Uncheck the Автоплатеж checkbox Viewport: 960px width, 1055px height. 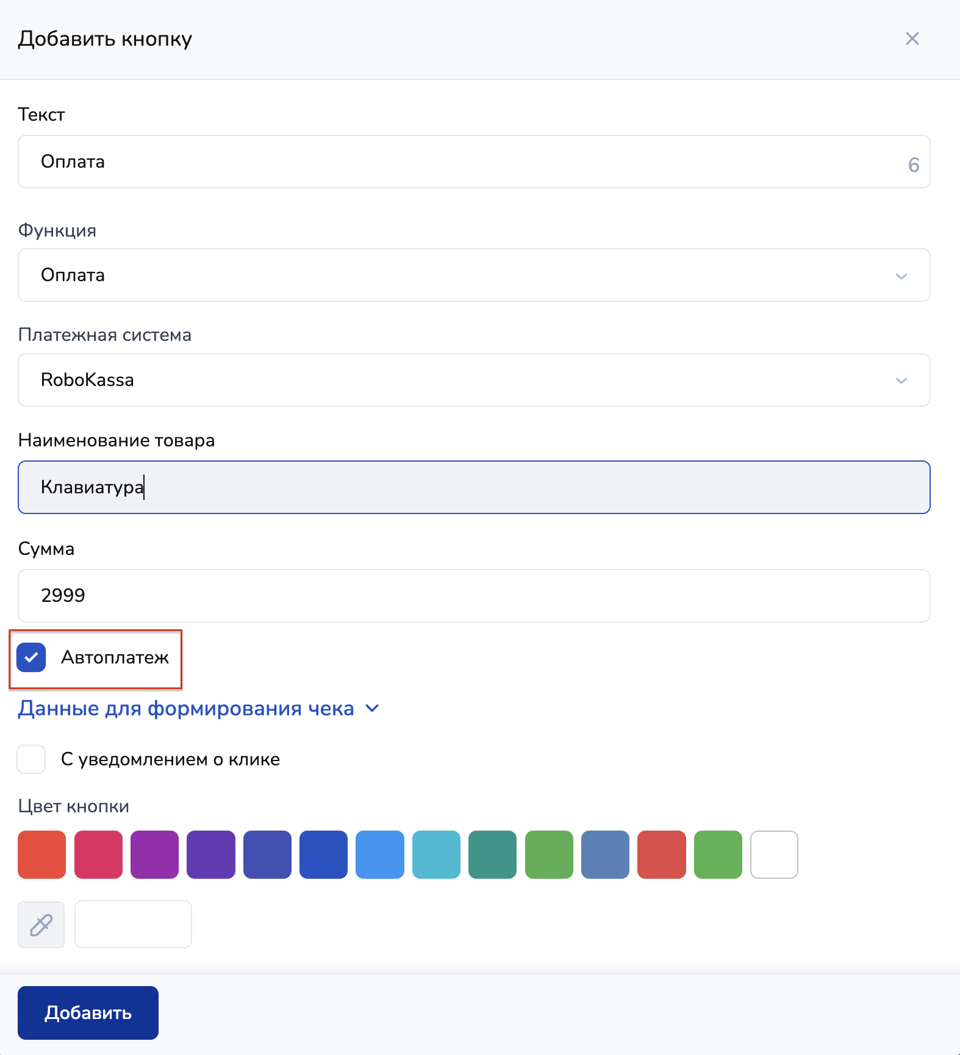tap(32, 657)
